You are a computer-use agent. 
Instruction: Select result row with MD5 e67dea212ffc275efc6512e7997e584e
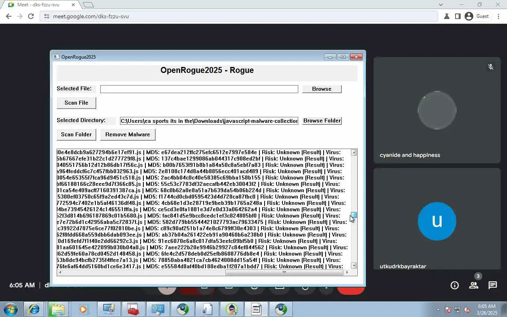coord(204,152)
